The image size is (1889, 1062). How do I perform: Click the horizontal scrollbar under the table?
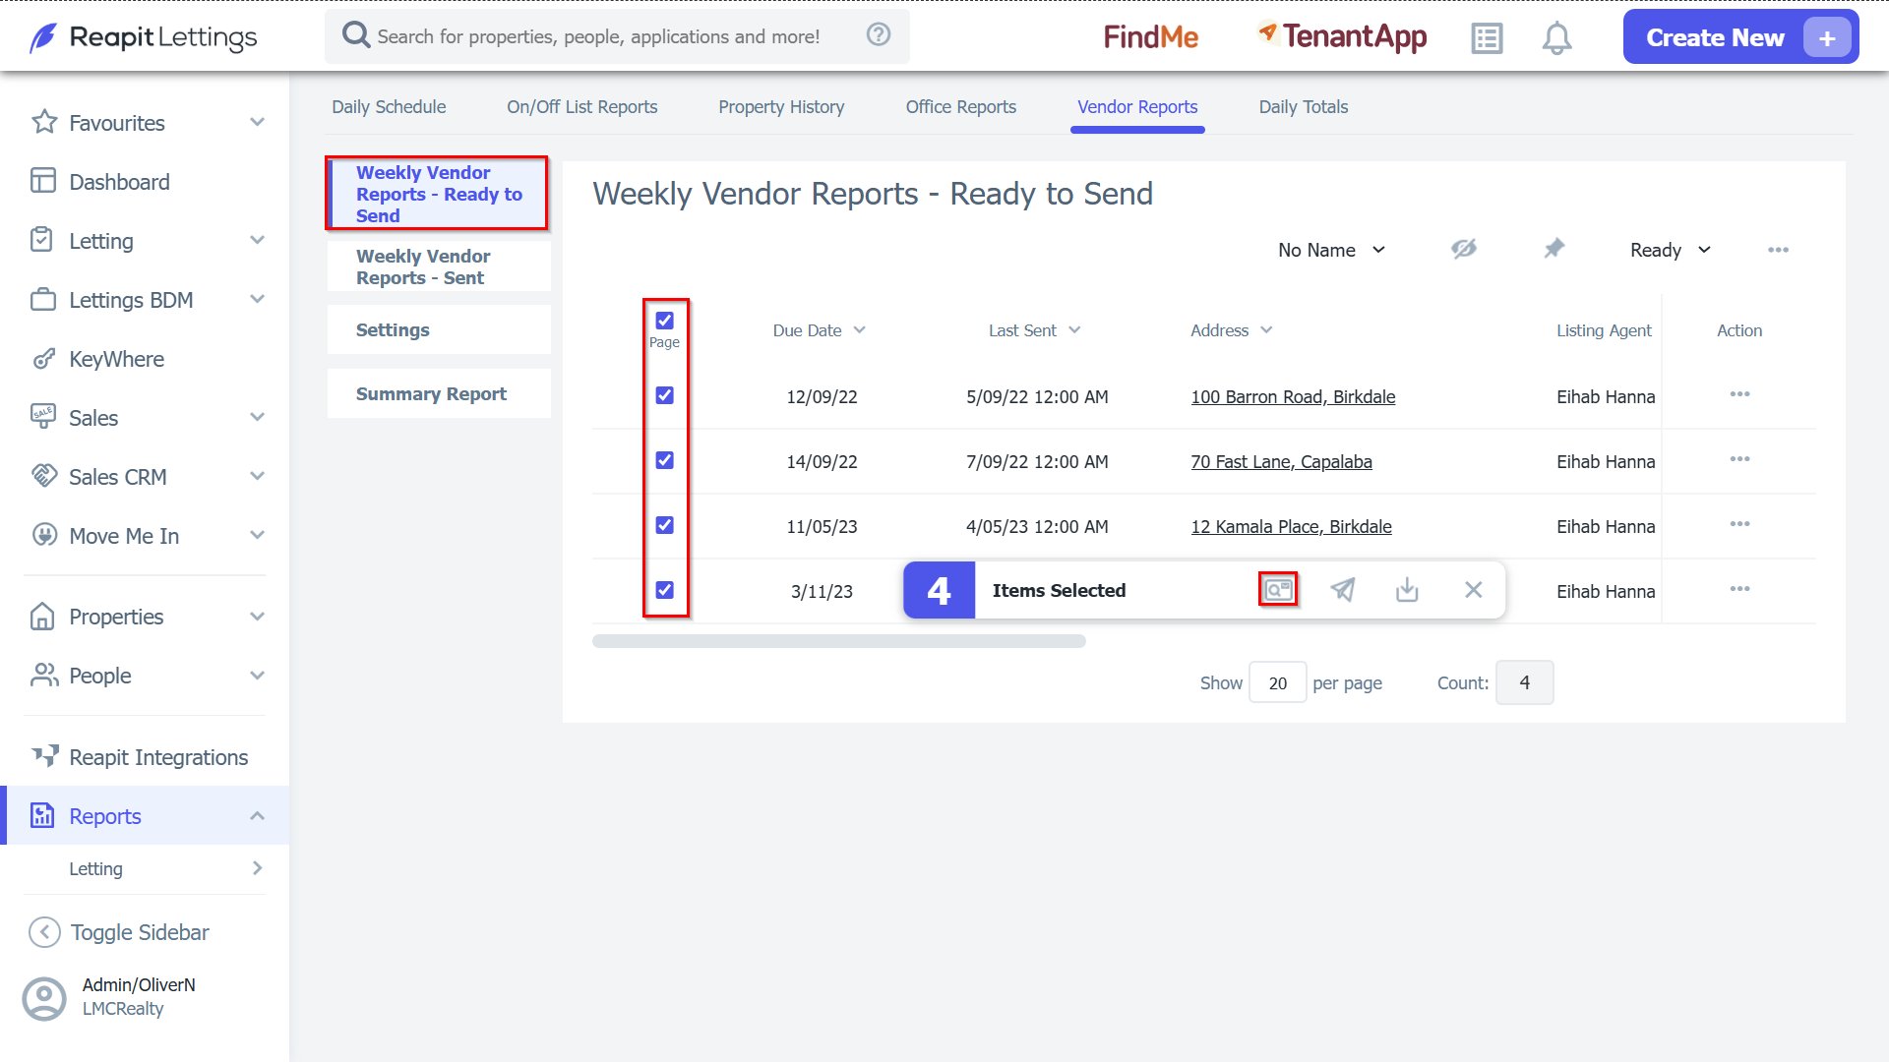click(839, 641)
